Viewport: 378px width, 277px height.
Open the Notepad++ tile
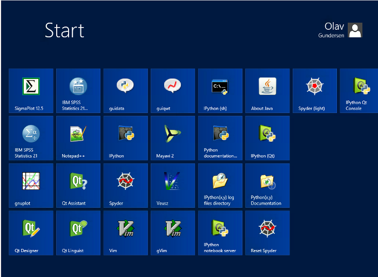pyautogui.click(x=78, y=138)
